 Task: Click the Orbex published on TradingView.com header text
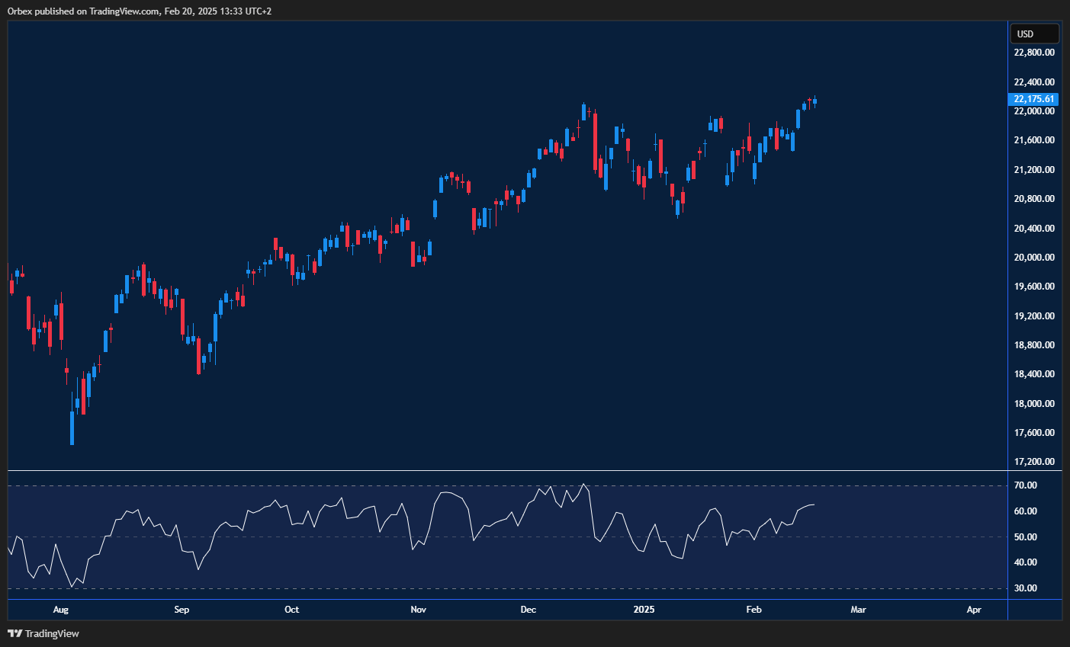coord(139,11)
